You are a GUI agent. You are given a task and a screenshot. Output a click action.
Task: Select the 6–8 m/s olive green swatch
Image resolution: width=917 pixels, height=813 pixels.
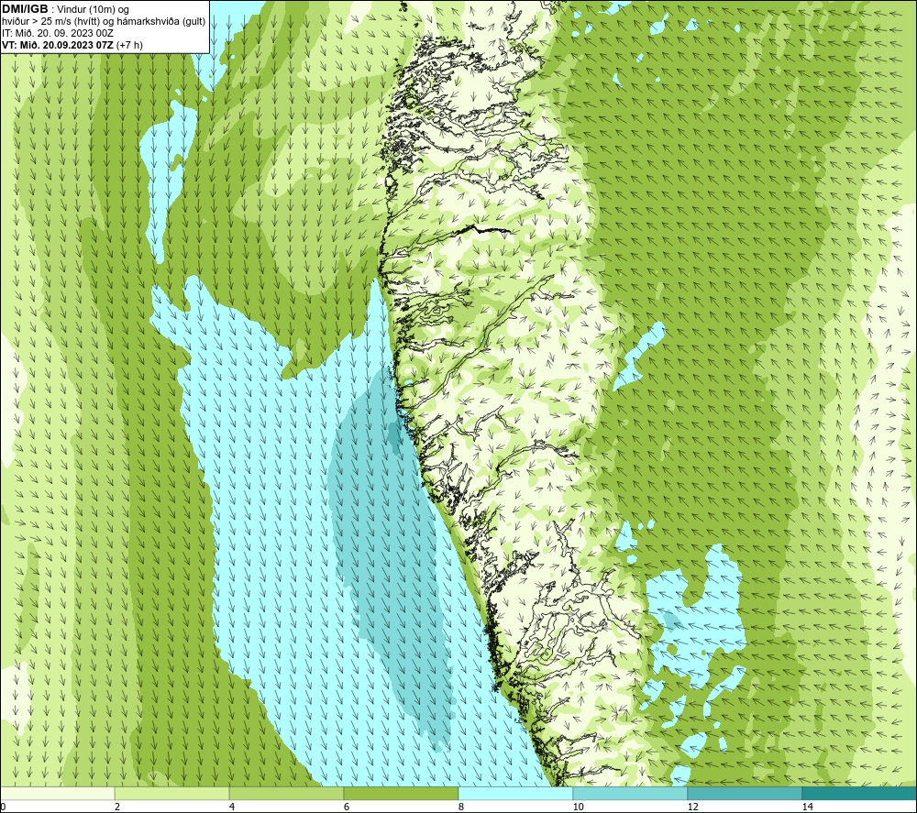[402, 793]
